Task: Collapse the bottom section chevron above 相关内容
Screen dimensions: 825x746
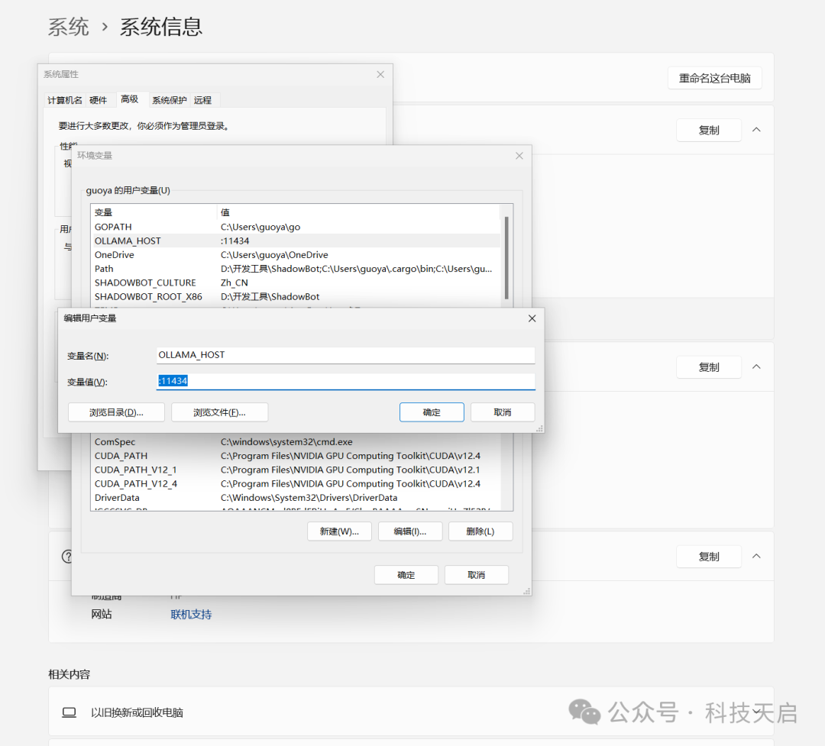Action: (x=756, y=556)
